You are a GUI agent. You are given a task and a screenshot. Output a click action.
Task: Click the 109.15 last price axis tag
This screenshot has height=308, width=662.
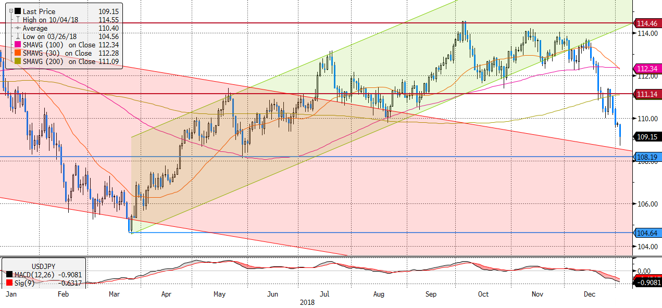coord(646,137)
